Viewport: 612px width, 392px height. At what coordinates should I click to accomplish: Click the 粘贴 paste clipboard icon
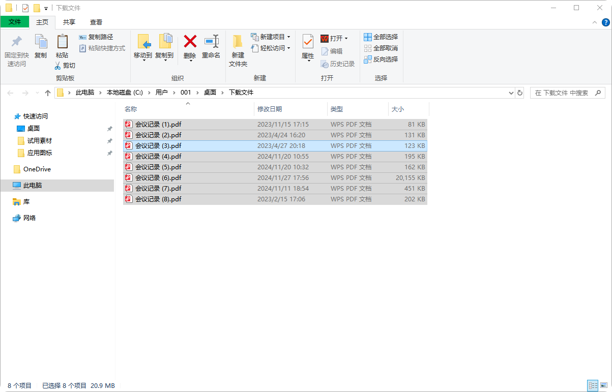62,42
